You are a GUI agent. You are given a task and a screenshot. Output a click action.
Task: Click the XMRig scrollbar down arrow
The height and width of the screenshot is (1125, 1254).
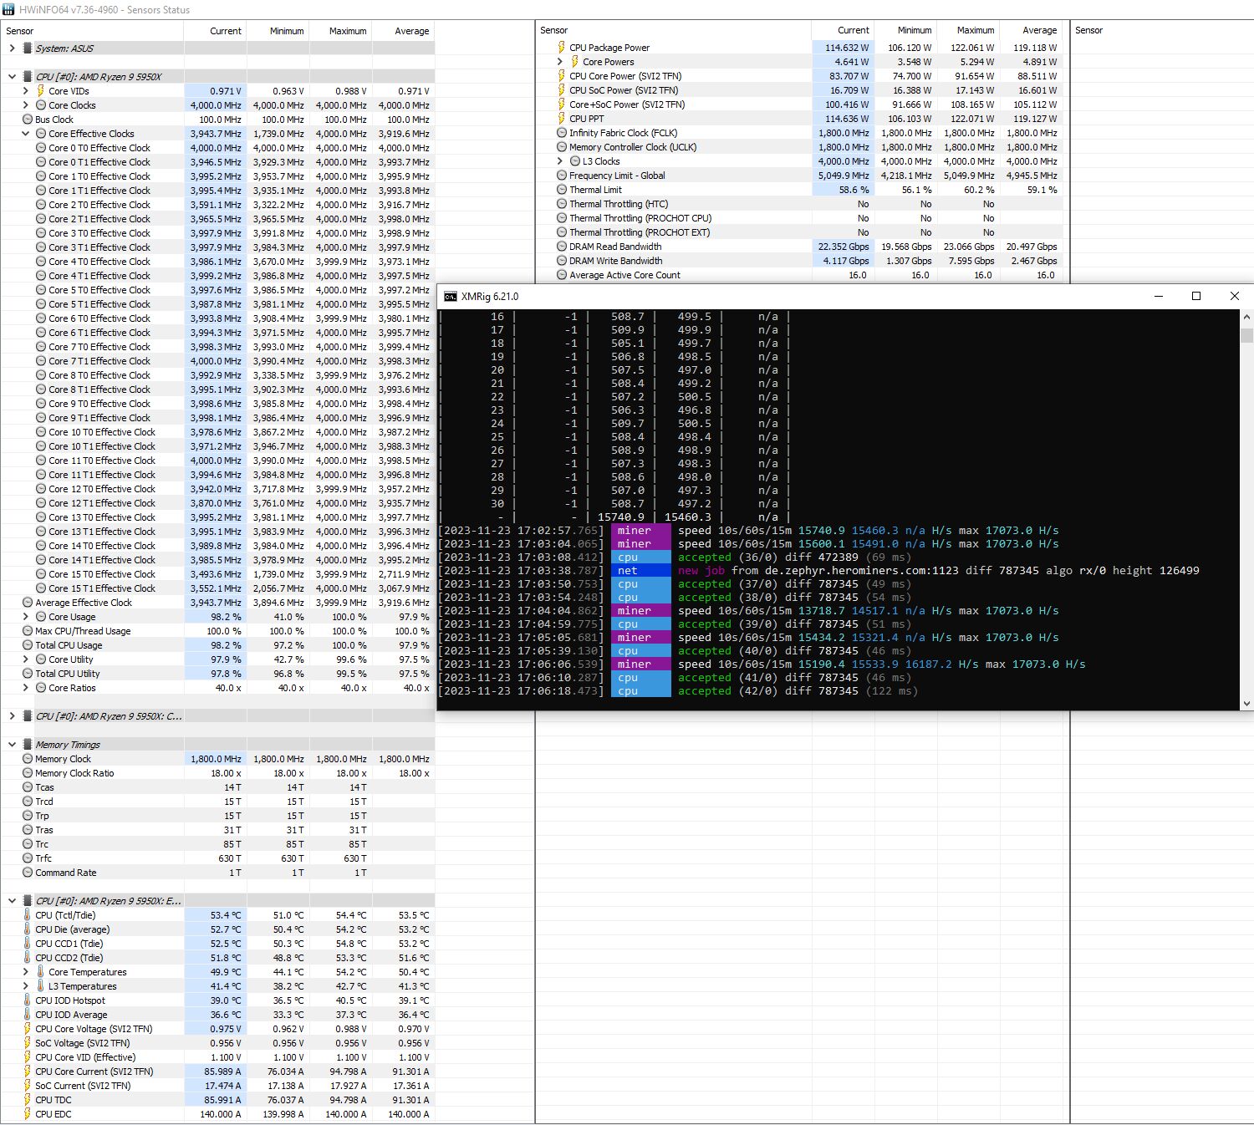[1246, 704]
